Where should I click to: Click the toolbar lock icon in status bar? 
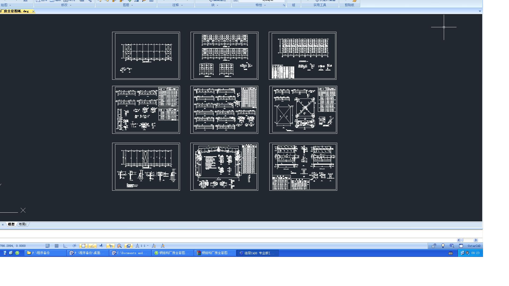[434, 246]
